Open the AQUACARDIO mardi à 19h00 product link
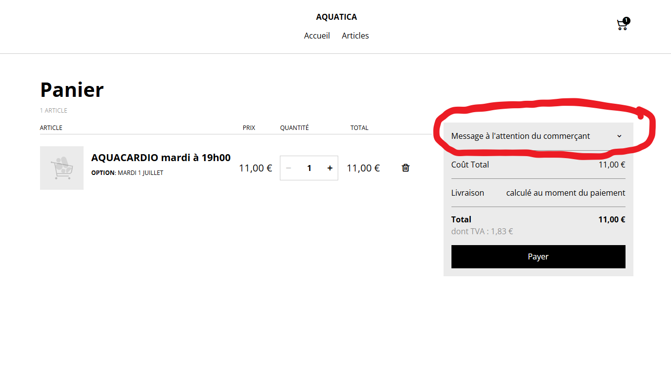 (161, 158)
